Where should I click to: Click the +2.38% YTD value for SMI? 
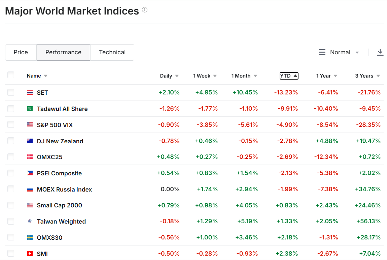[x=286, y=254]
